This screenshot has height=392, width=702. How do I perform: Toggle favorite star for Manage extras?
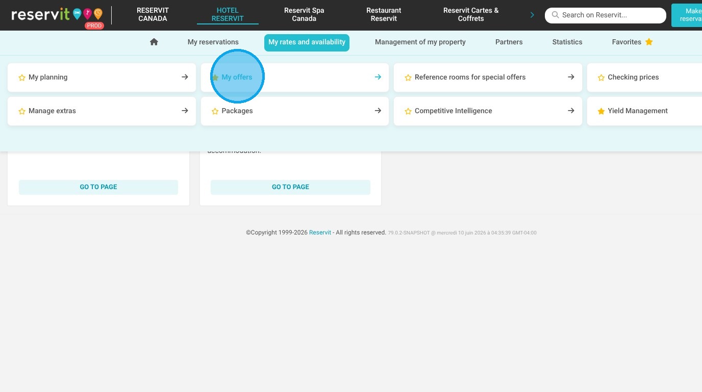click(22, 111)
